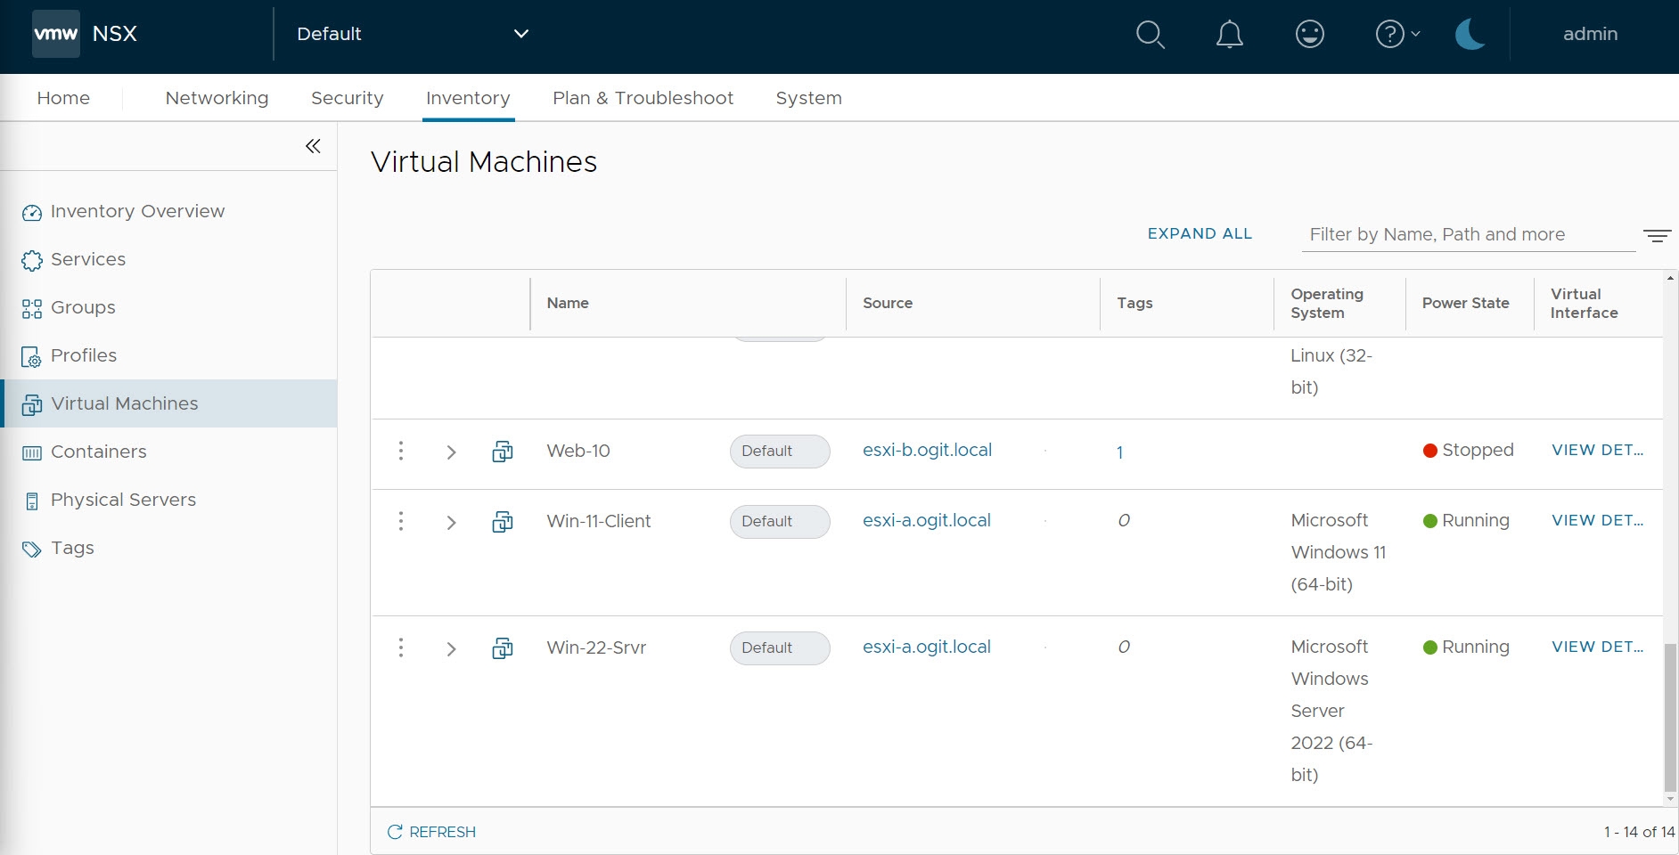Click the EXPAND ALL button
The width and height of the screenshot is (1679, 855).
pyautogui.click(x=1200, y=233)
